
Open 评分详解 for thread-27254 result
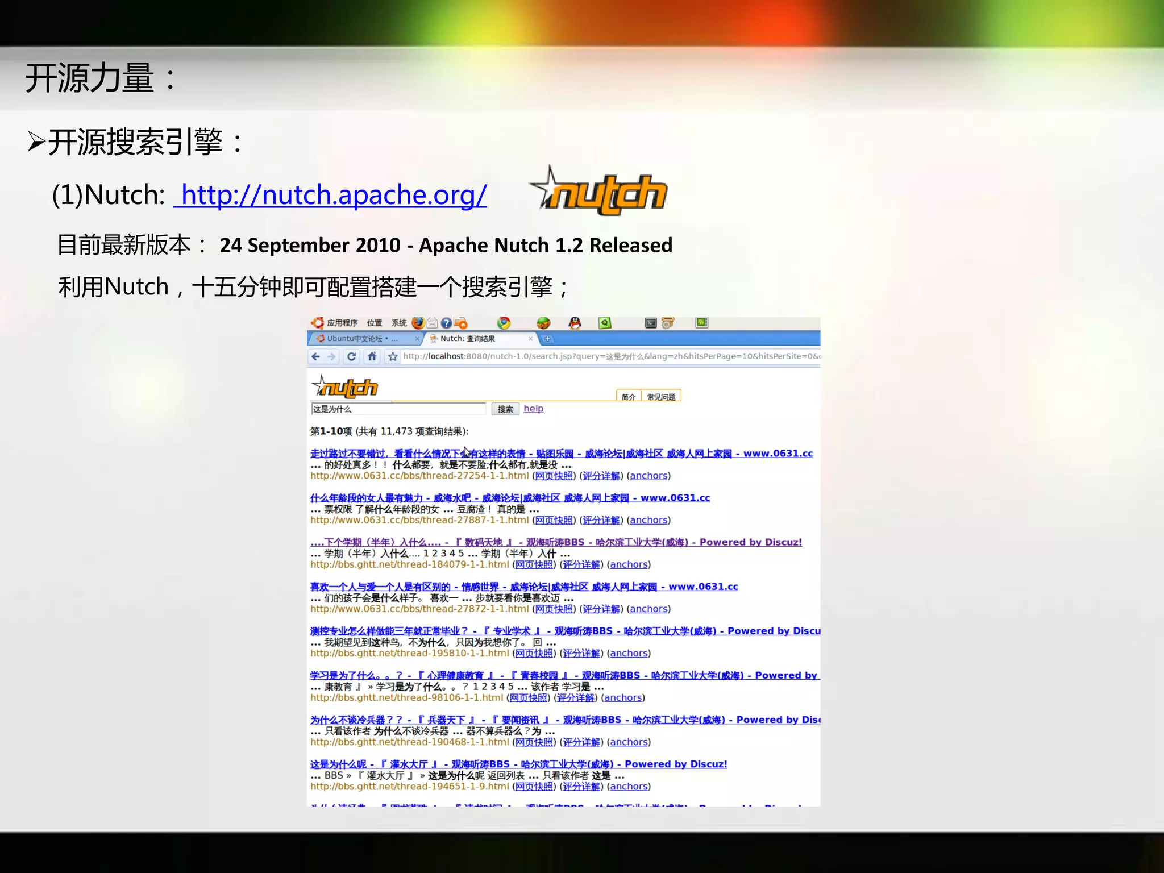coord(601,476)
